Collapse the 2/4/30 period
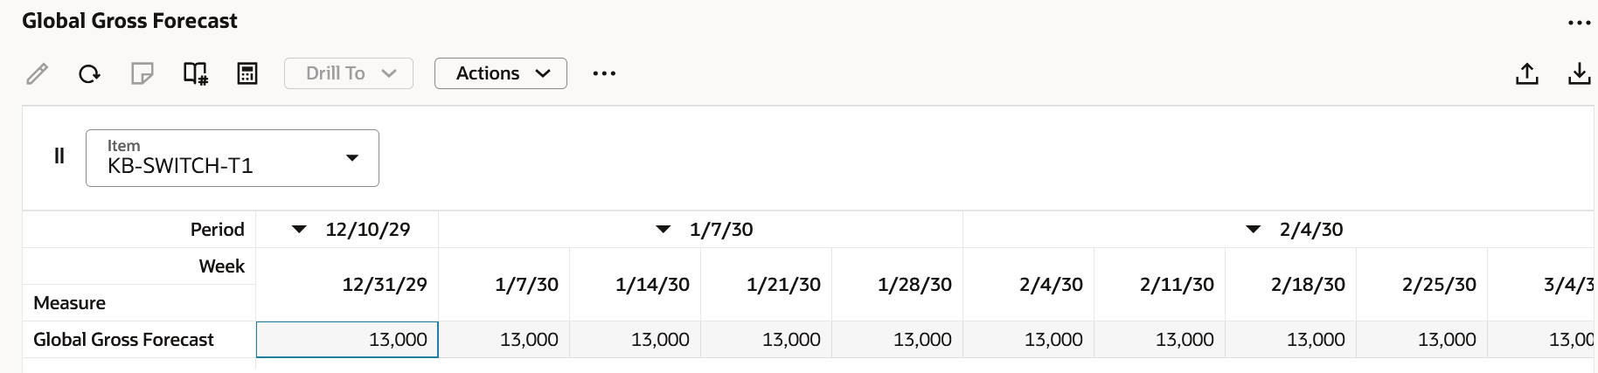1598x373 pixels. pos(1254,230)
